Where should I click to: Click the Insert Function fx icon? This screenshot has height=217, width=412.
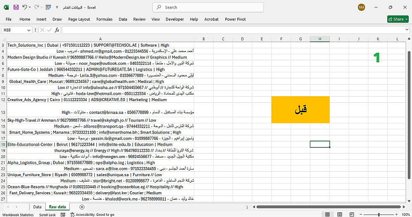[57, 30]
